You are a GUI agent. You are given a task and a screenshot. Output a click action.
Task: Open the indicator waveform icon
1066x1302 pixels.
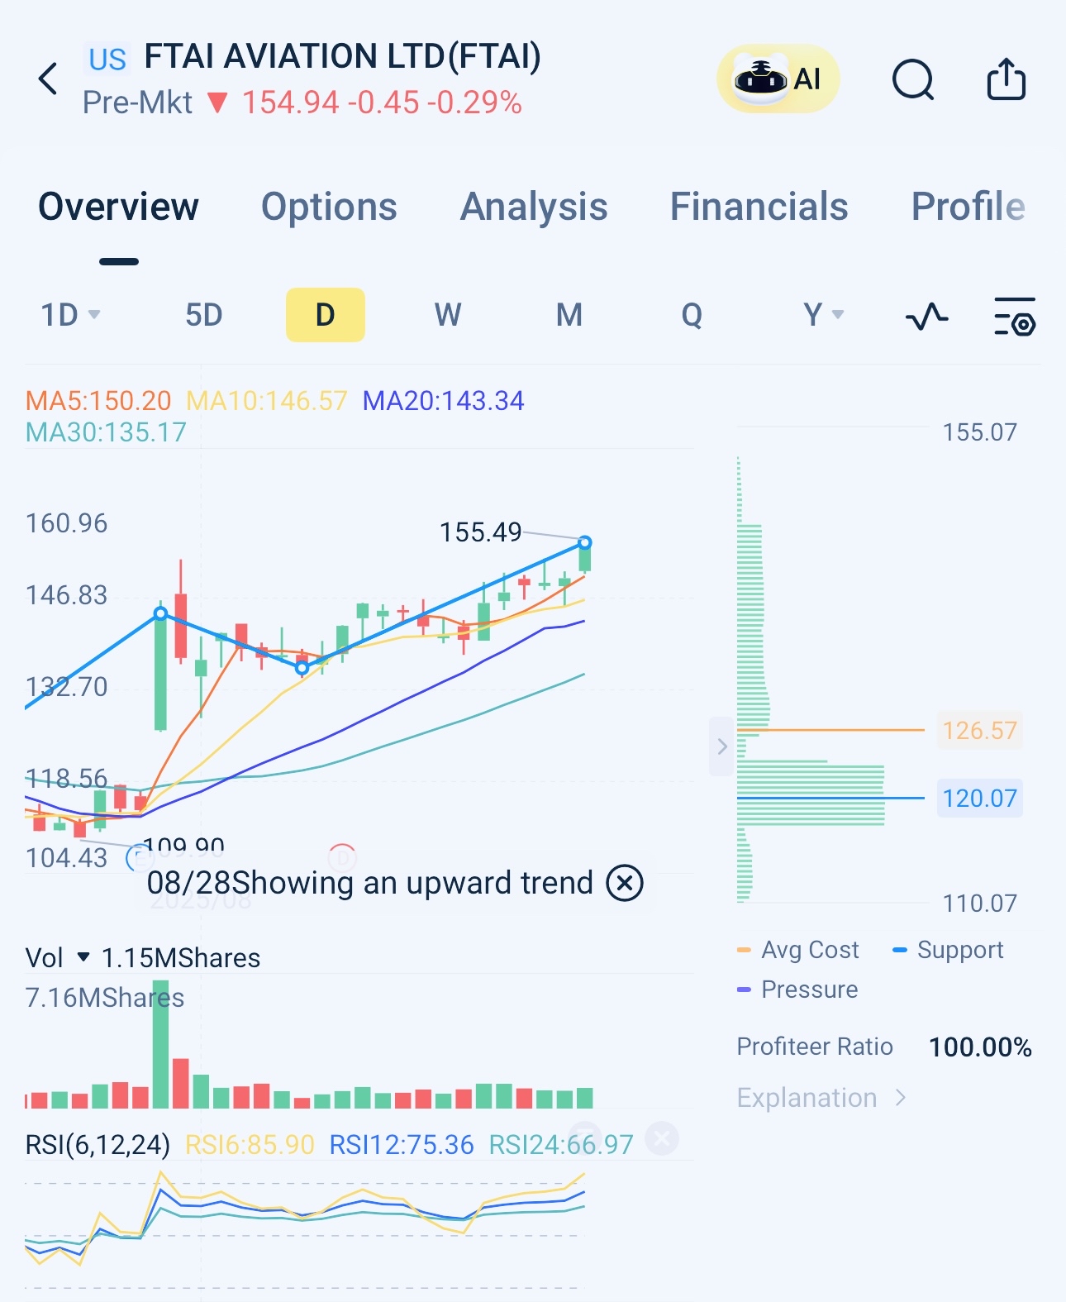(x=926, y=316)
